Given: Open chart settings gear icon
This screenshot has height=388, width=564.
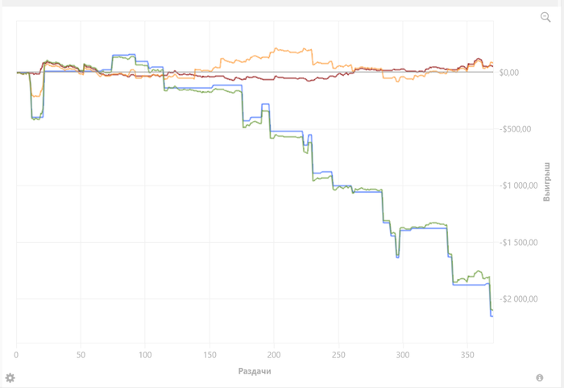Looking at the screenshot, I should [10, 378].
